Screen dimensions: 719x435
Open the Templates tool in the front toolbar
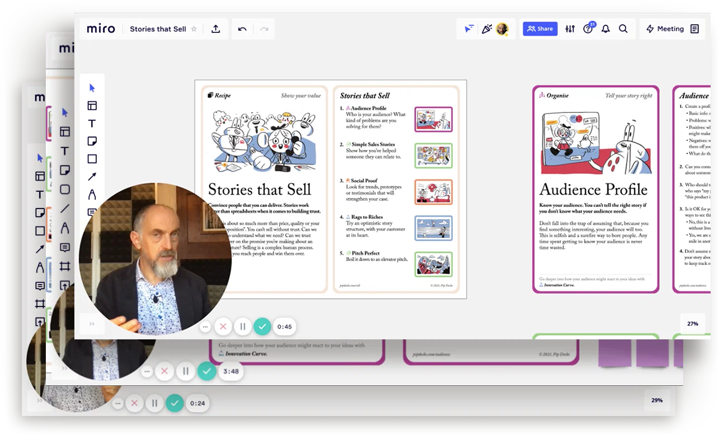click(92, 106)
